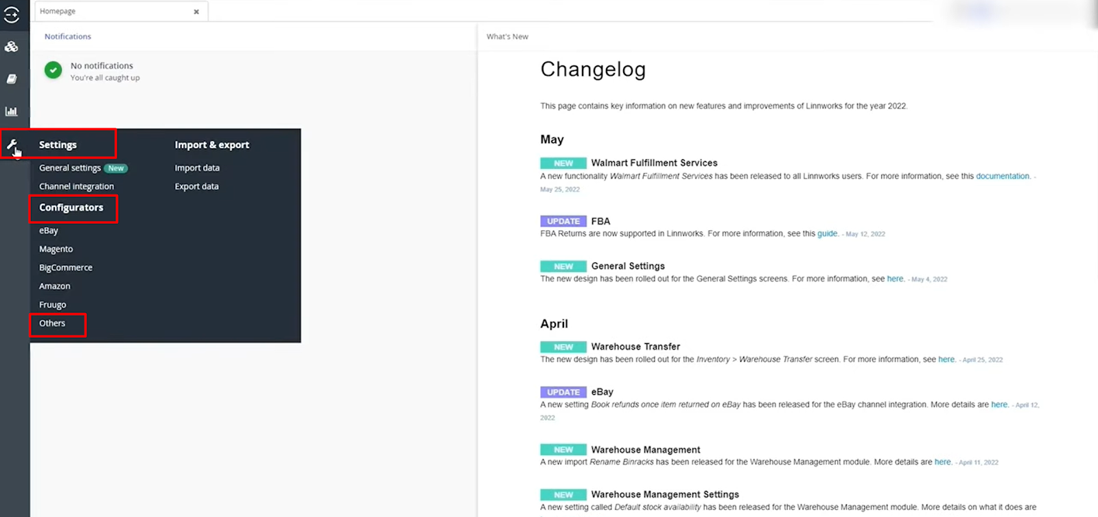Click the April section heading
Viewport: 1098px width, 517px height.
(554, 324)
